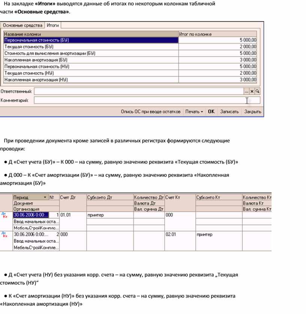Click the «Записать» button
This screenshot has height=314, width=306.
[229, 111]
